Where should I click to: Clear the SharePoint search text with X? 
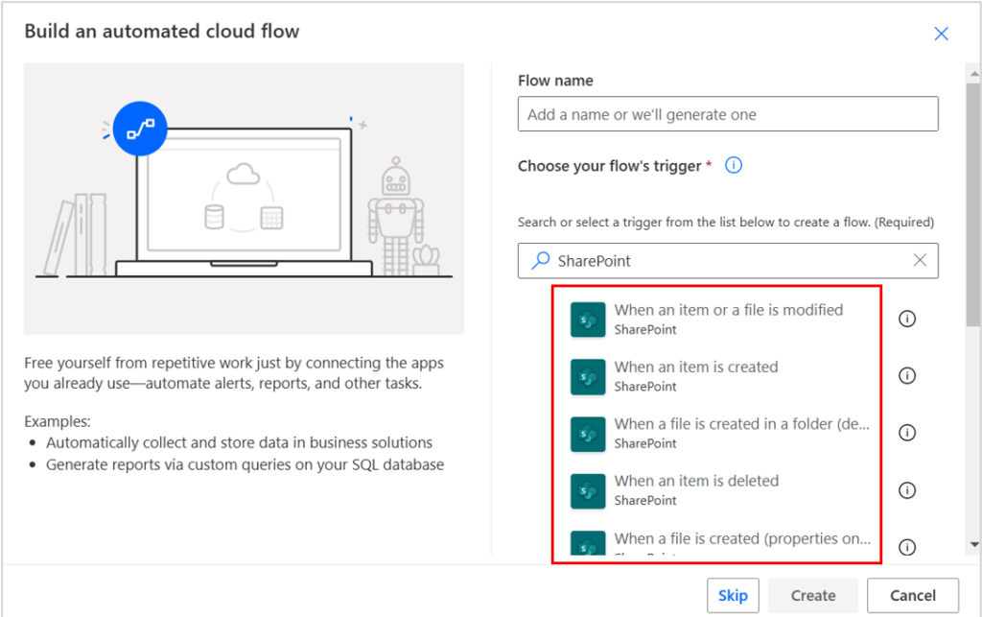920,260
